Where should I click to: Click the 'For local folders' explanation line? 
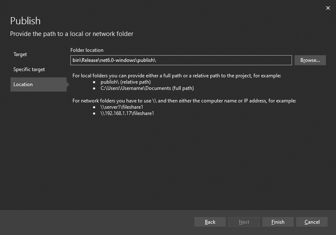[x=176, y=76]
